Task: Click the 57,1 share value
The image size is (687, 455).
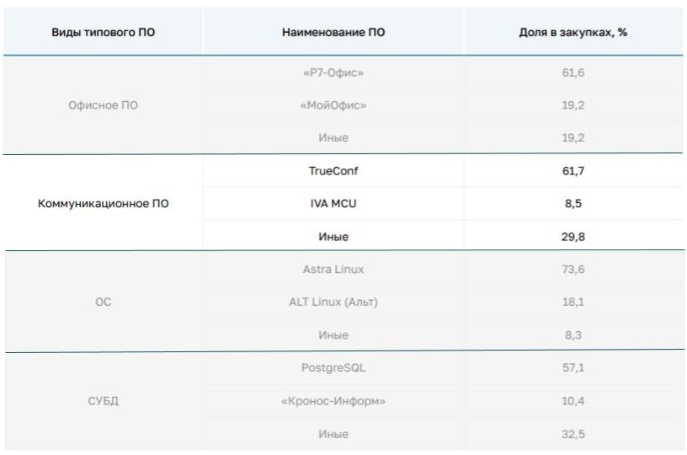Action: (574, 368)
